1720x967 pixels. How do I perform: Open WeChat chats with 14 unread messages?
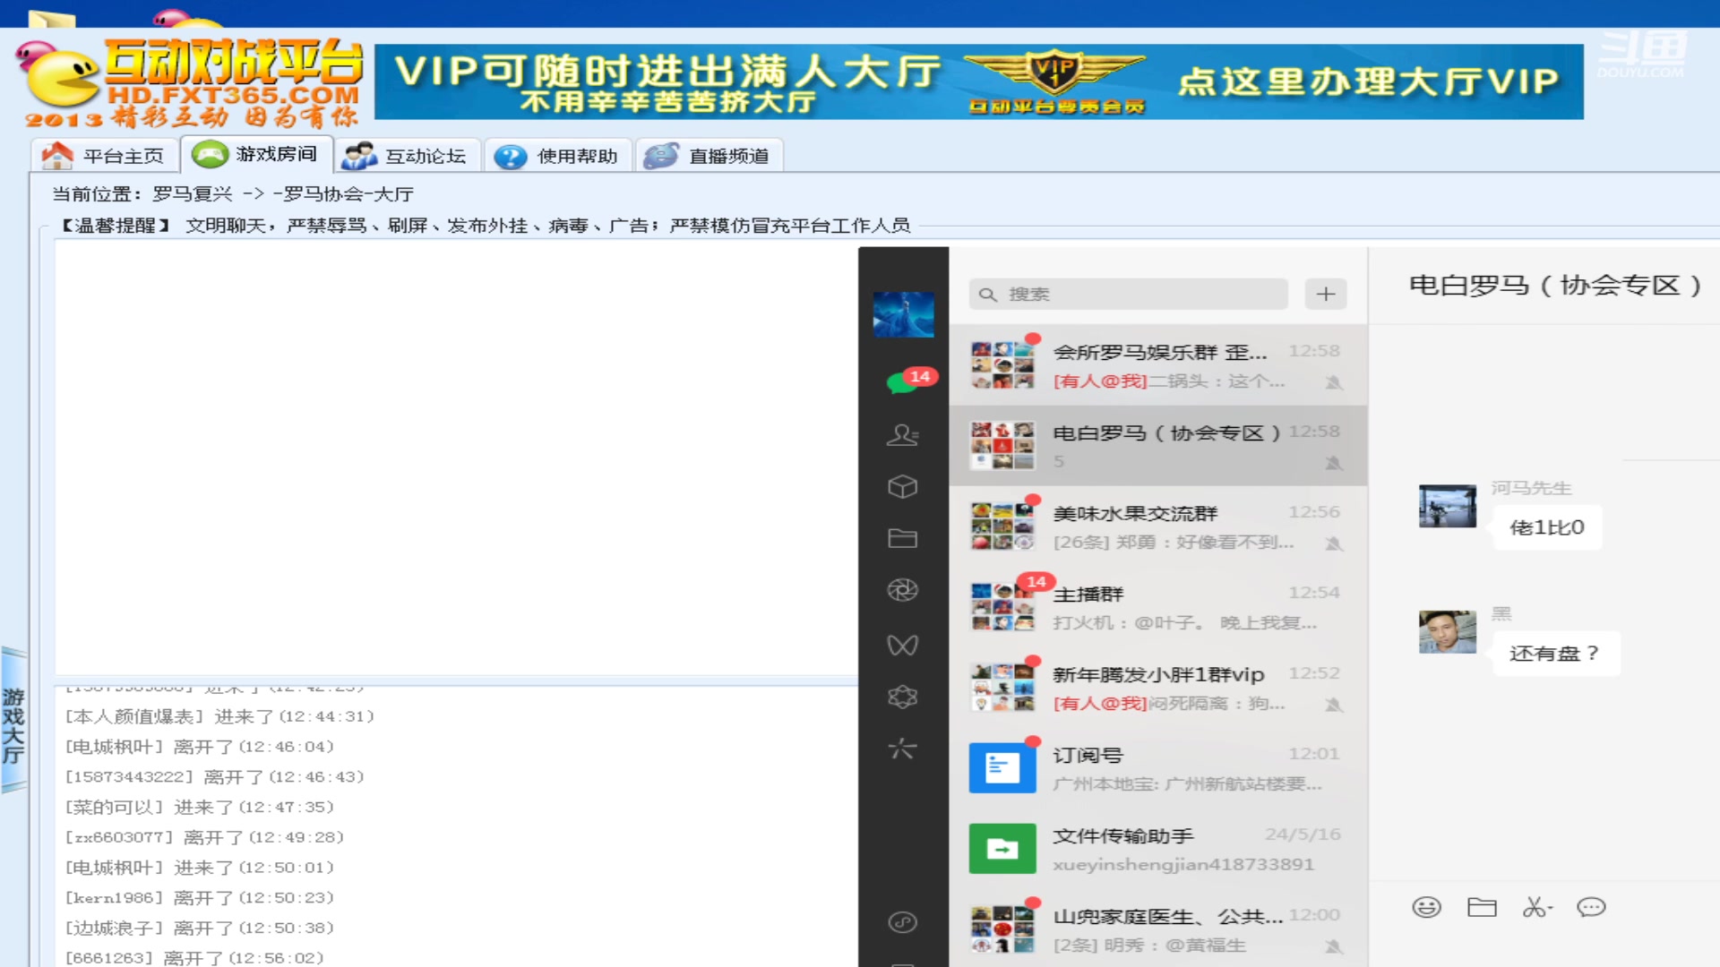903,380
